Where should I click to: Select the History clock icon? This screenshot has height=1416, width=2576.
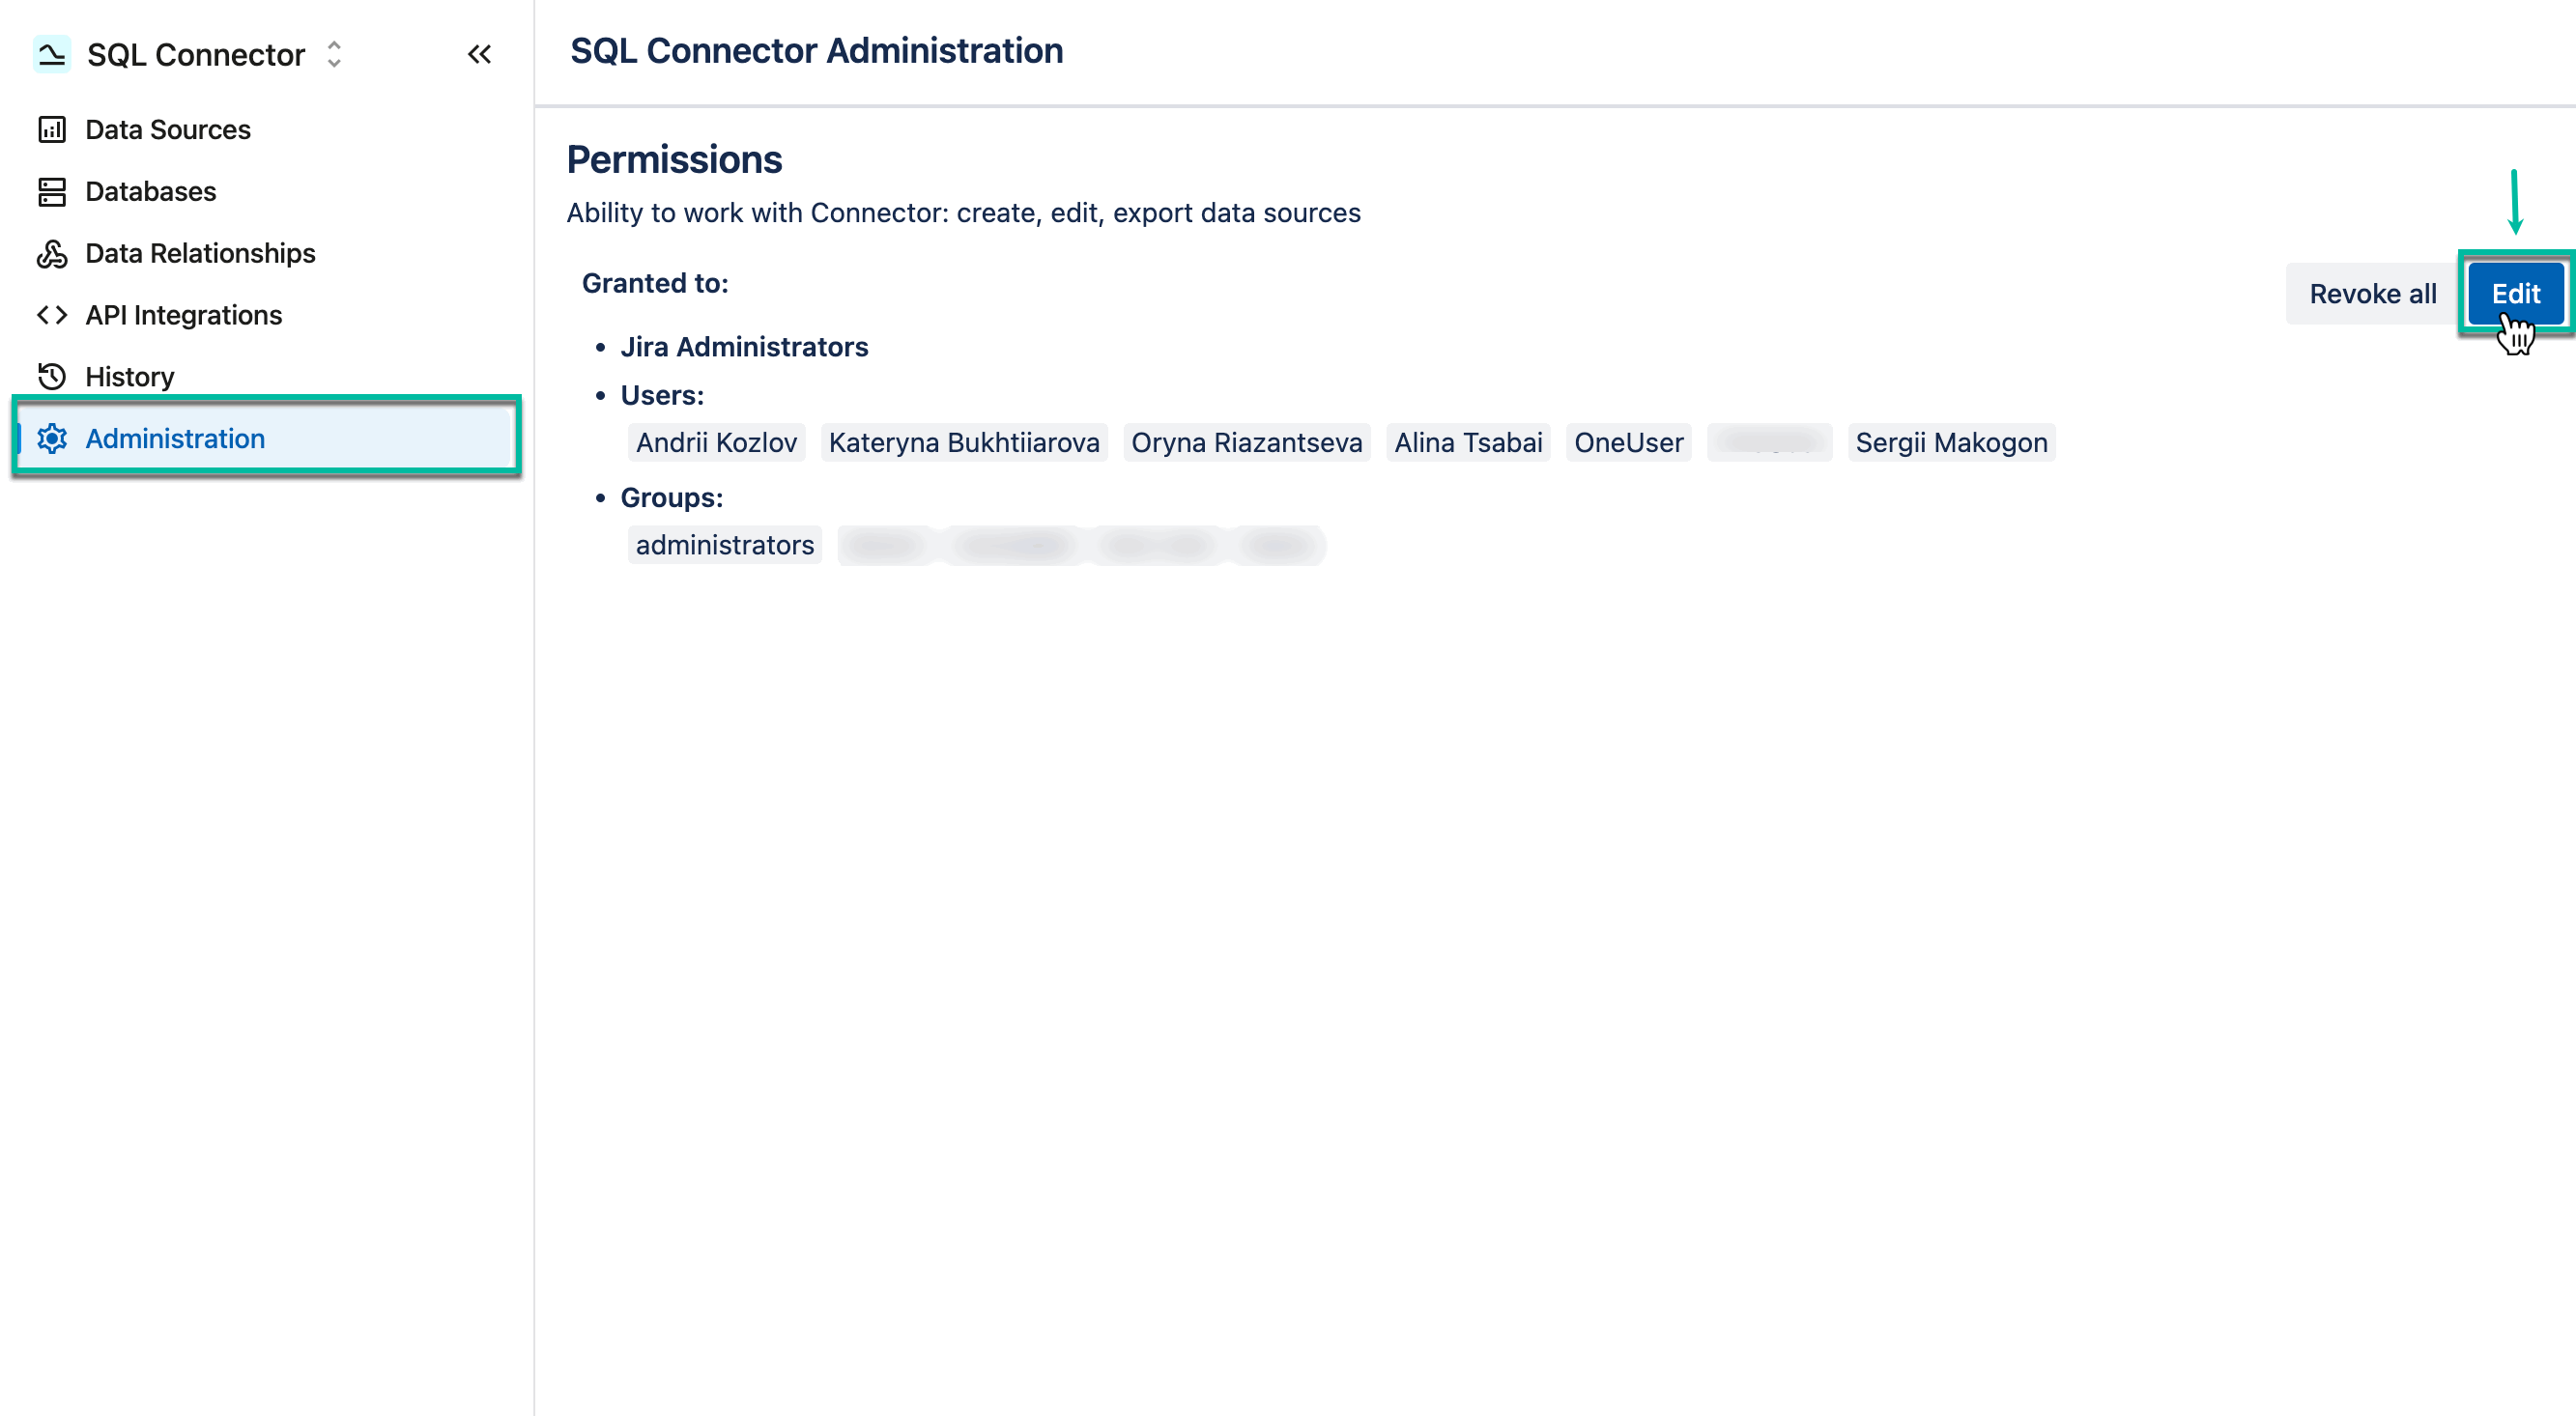(x=52, y=377)
